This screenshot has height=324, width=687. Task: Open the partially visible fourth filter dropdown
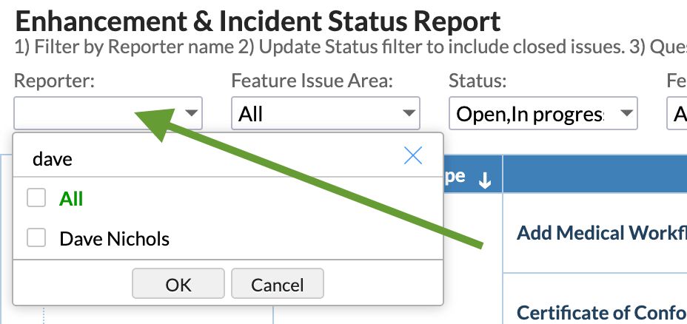[x=678, y=114]
